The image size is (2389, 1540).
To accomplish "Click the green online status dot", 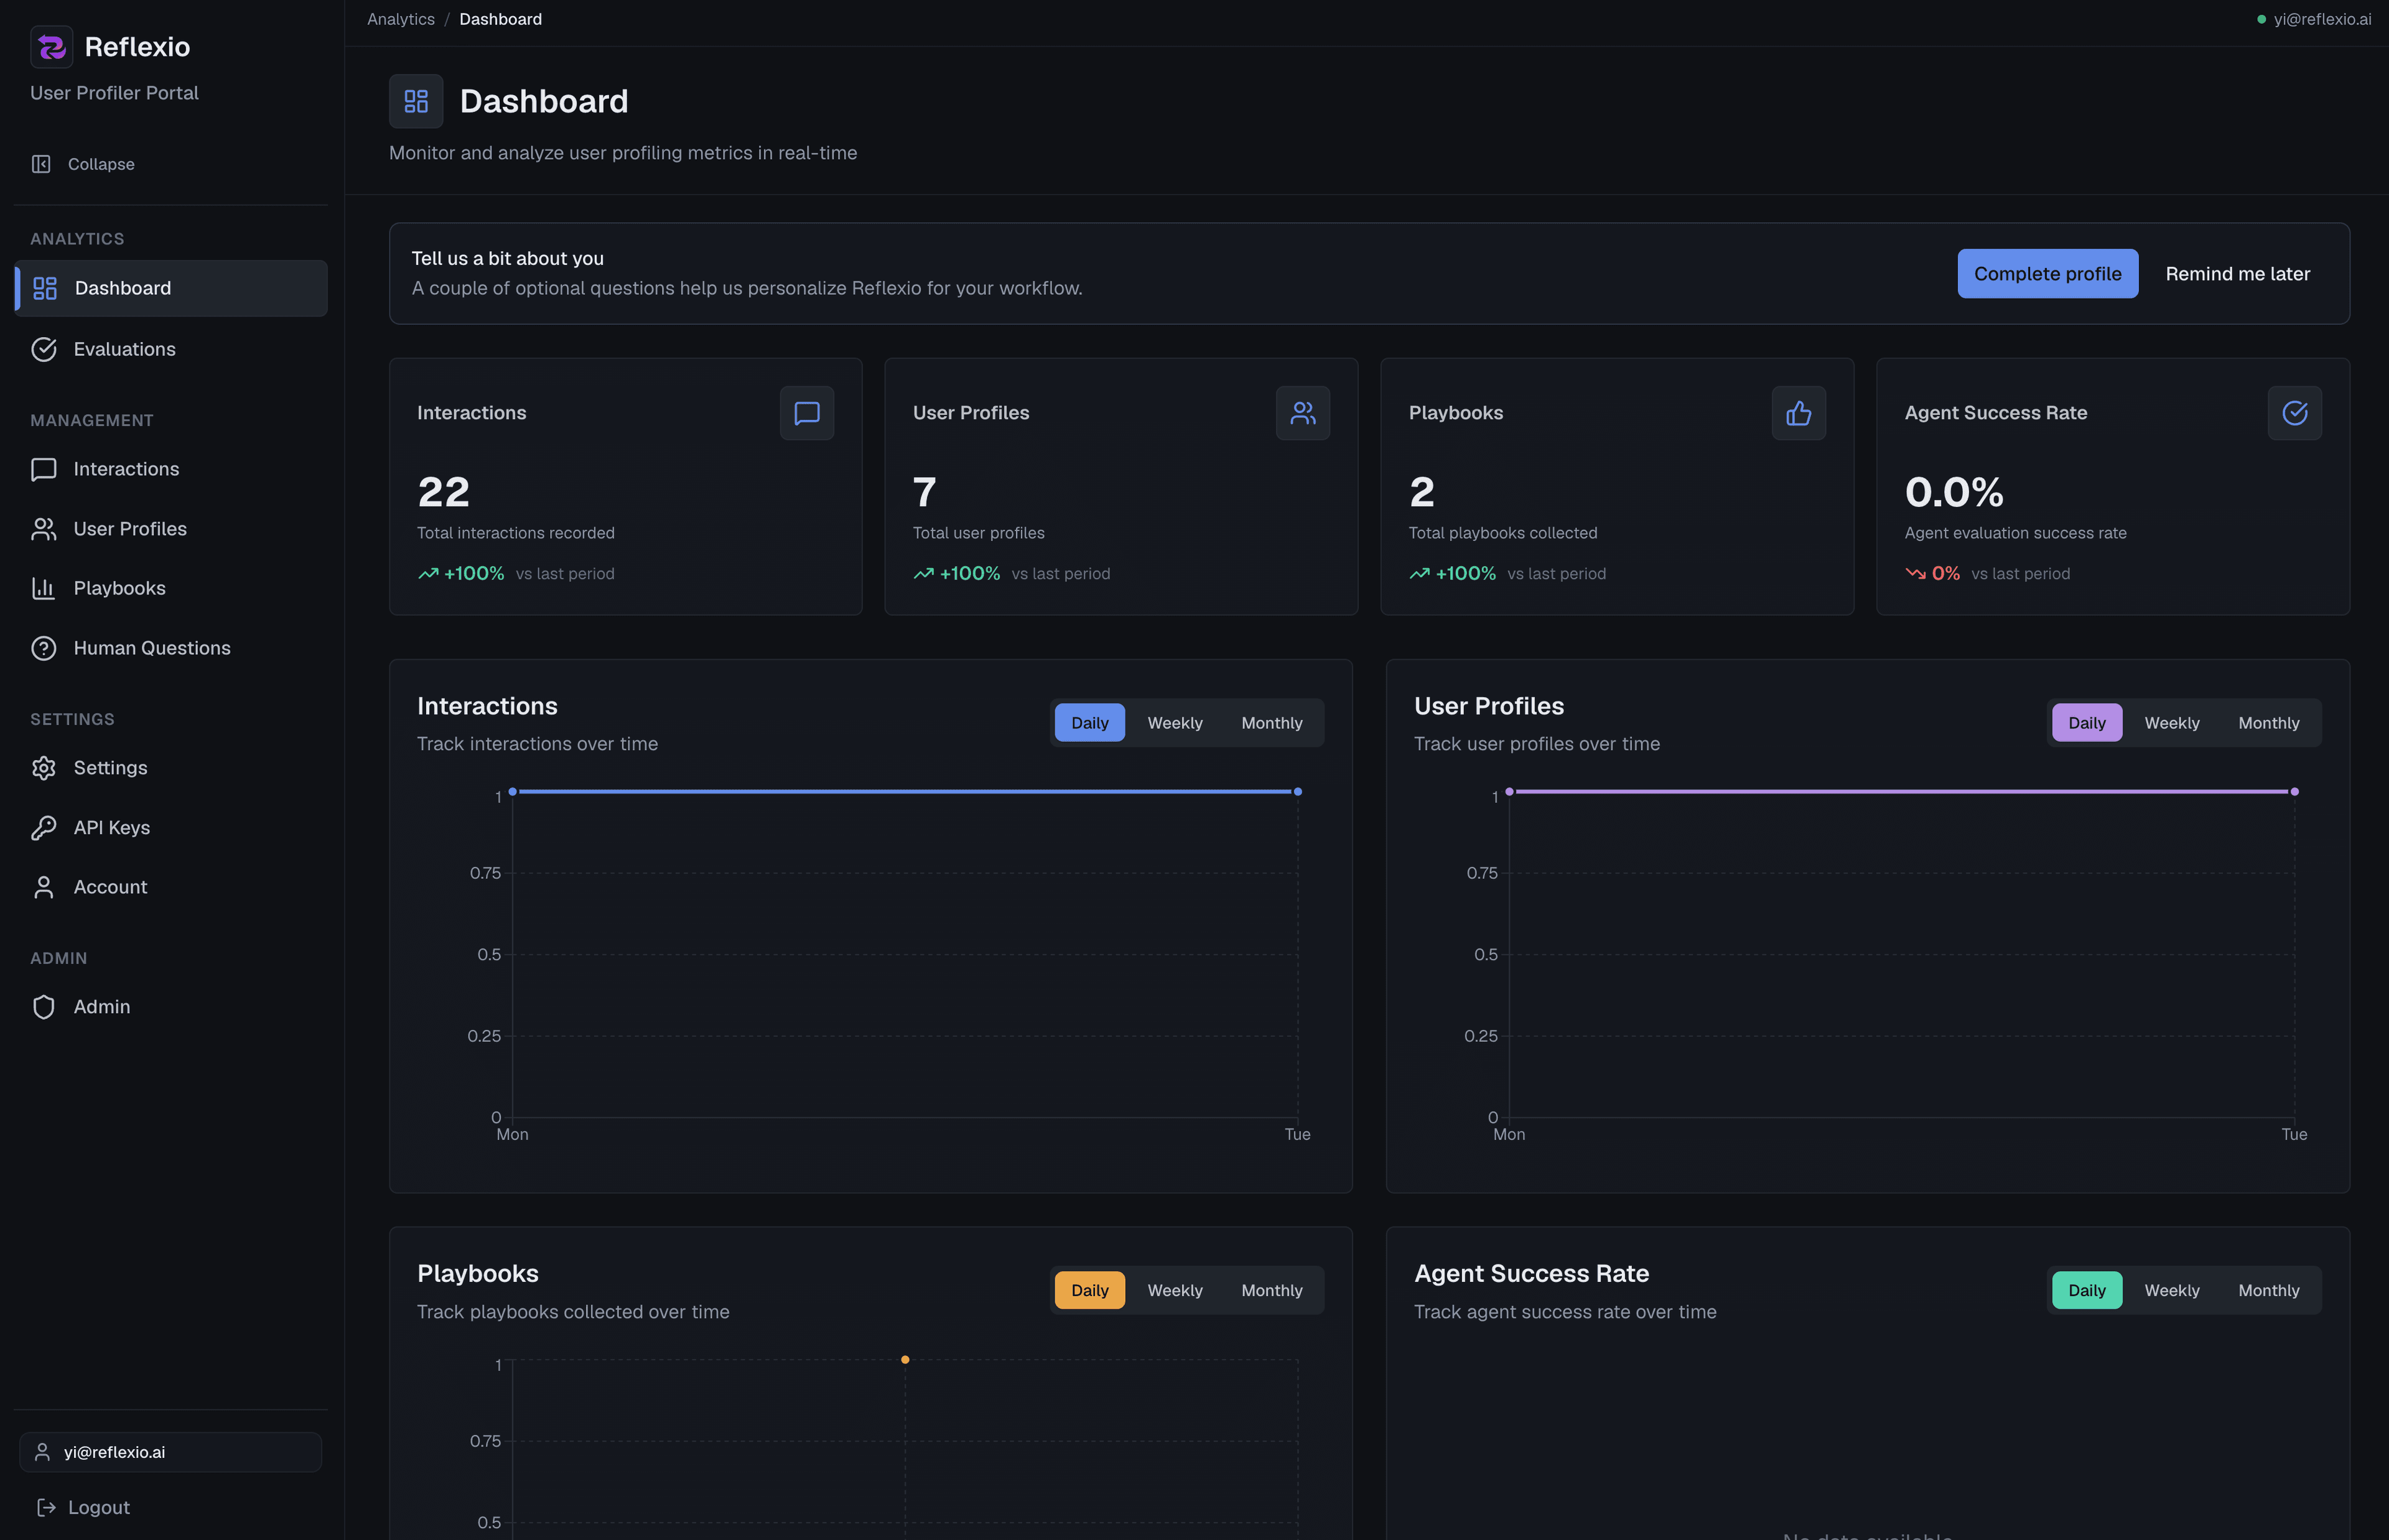I will coord(2262,19).
